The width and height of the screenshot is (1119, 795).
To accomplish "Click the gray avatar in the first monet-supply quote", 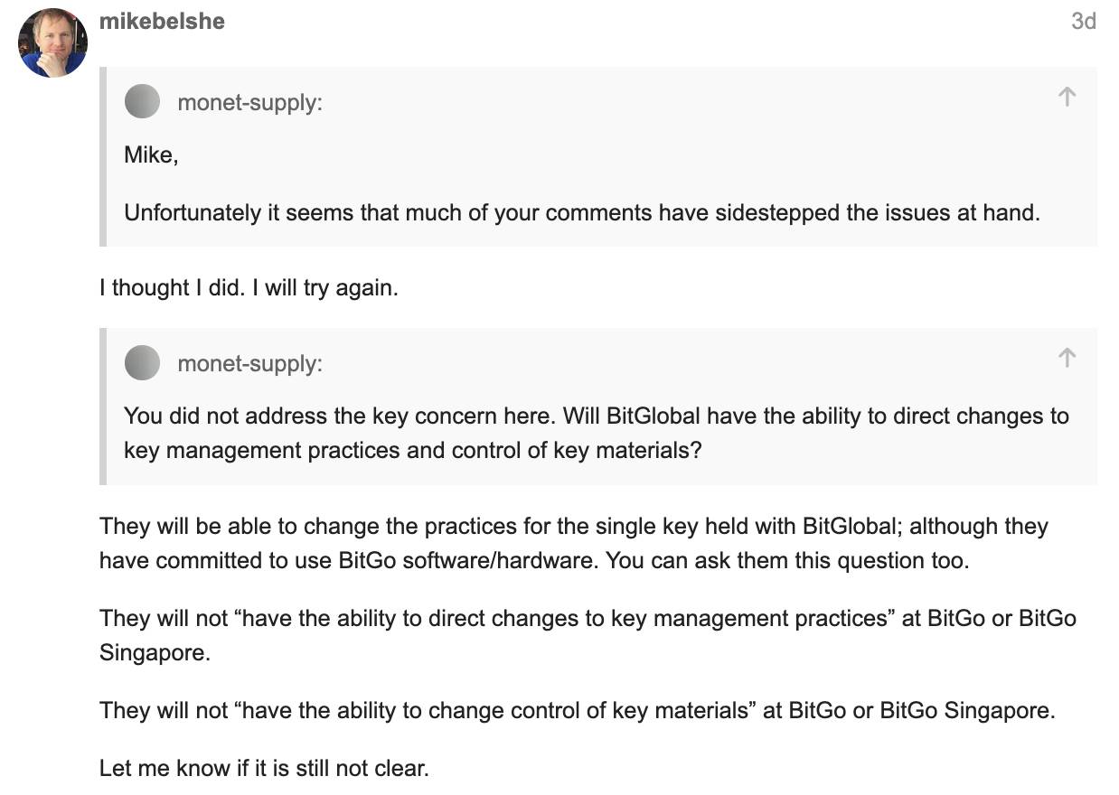I will point(142,102).
